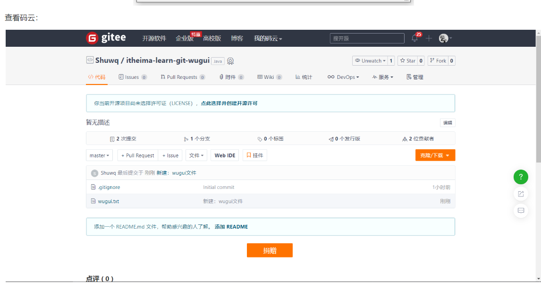Click the commits icon beside 2 次提交
Image resolution: width=541 pixels, height=291 pixels.
pyautogui.click(x=112, y=139)
